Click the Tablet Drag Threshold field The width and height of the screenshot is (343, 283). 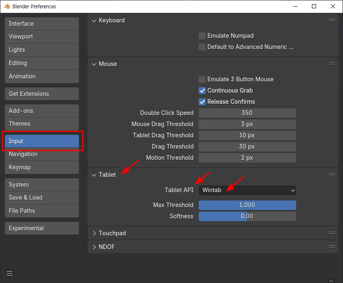(247, 135)
